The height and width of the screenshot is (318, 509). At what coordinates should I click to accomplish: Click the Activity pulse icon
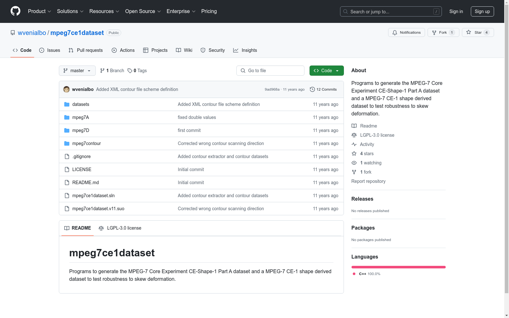[354, 144]
